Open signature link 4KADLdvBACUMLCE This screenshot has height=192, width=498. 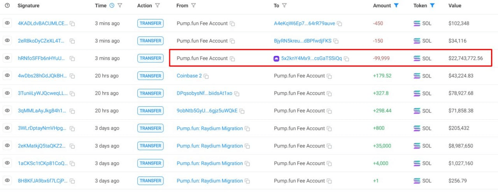point(43,23)
